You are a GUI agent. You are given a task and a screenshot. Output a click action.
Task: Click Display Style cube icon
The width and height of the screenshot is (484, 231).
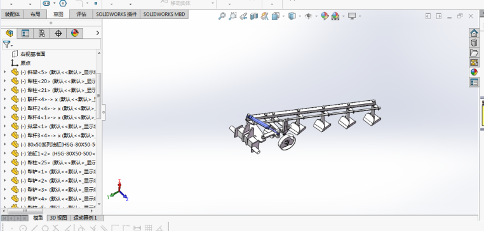[292, 16]
